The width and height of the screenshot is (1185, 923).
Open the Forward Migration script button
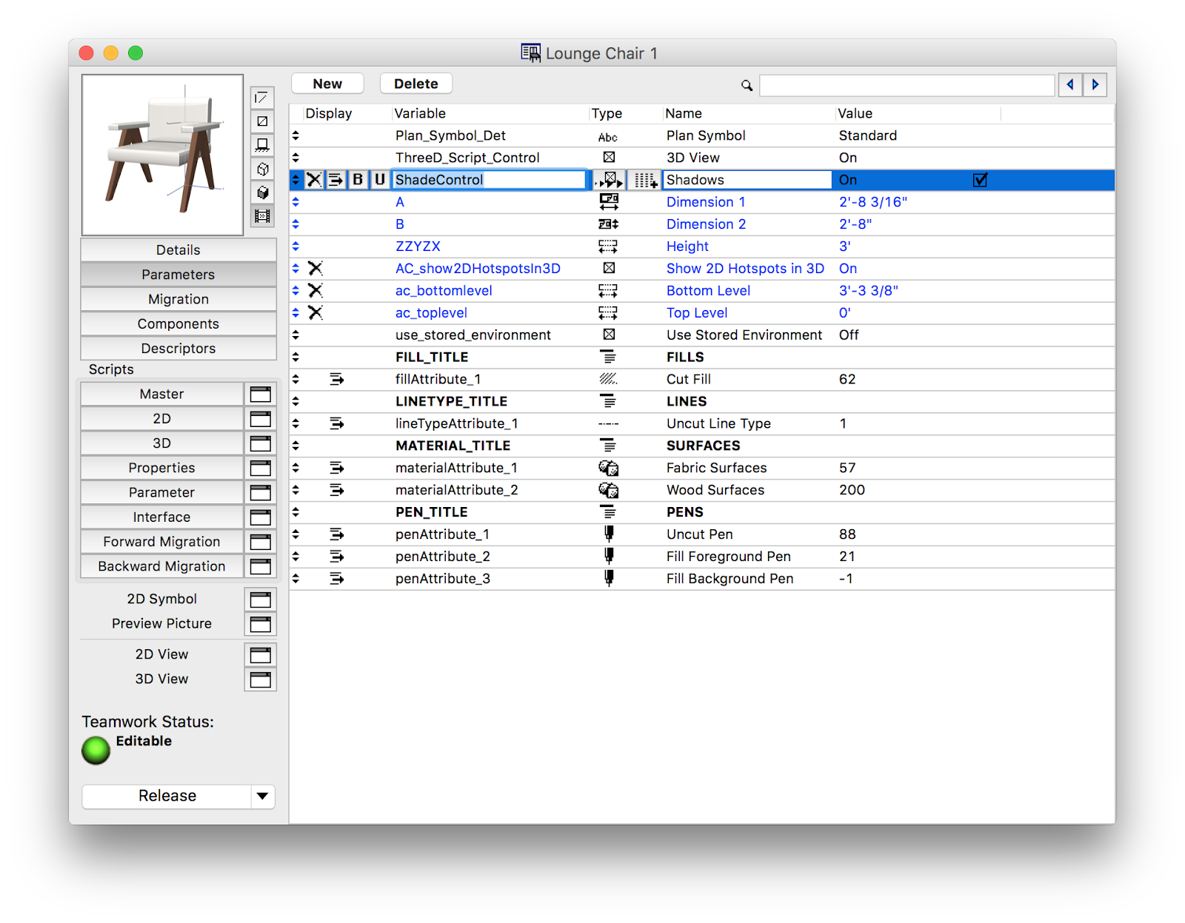[161, 542]
